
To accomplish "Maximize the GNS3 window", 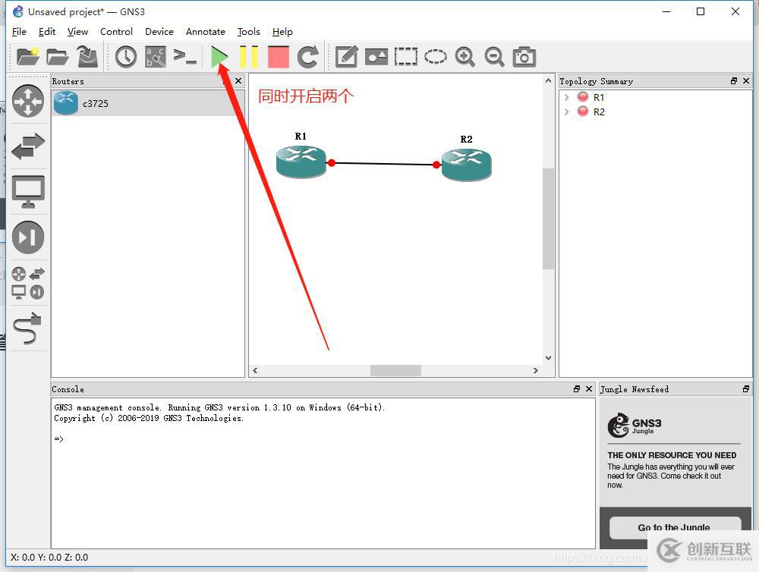I will (701, 11).
